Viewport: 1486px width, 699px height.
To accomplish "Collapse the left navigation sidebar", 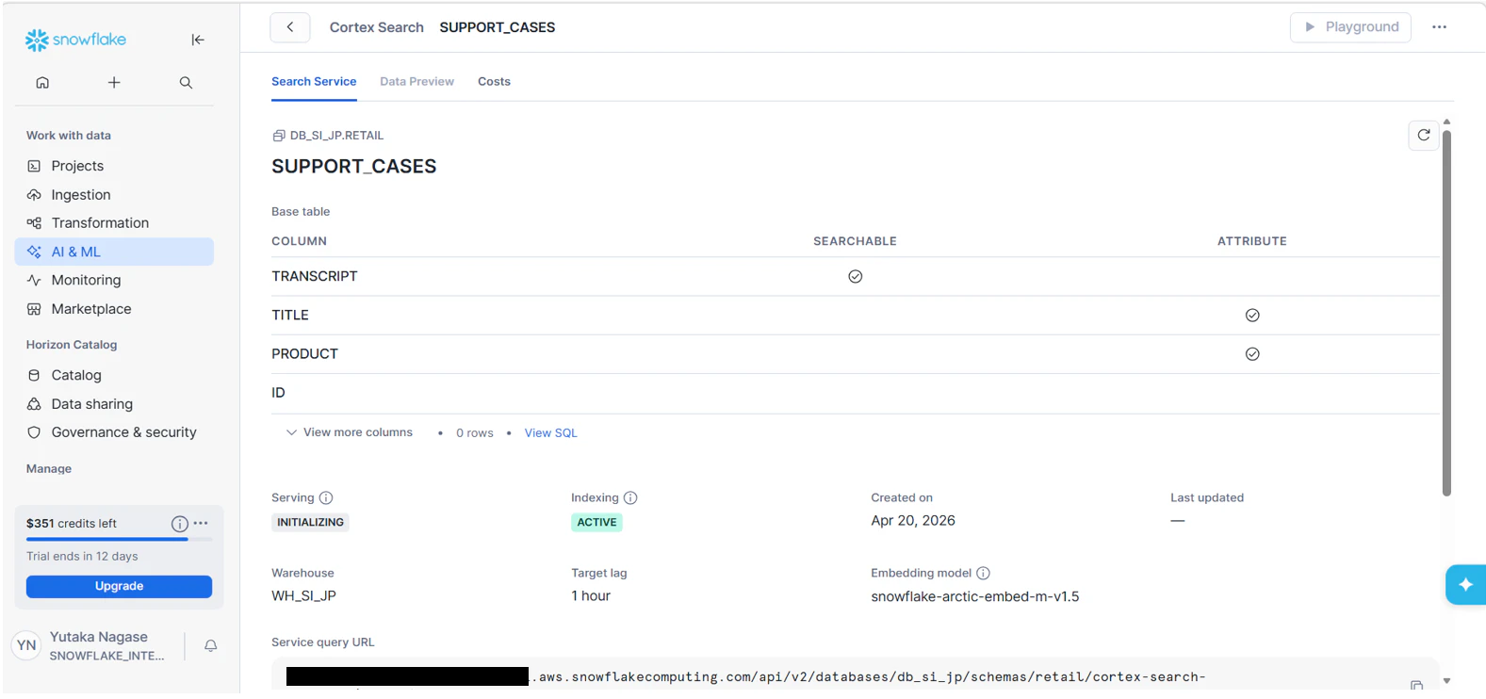I will (198, 40).
